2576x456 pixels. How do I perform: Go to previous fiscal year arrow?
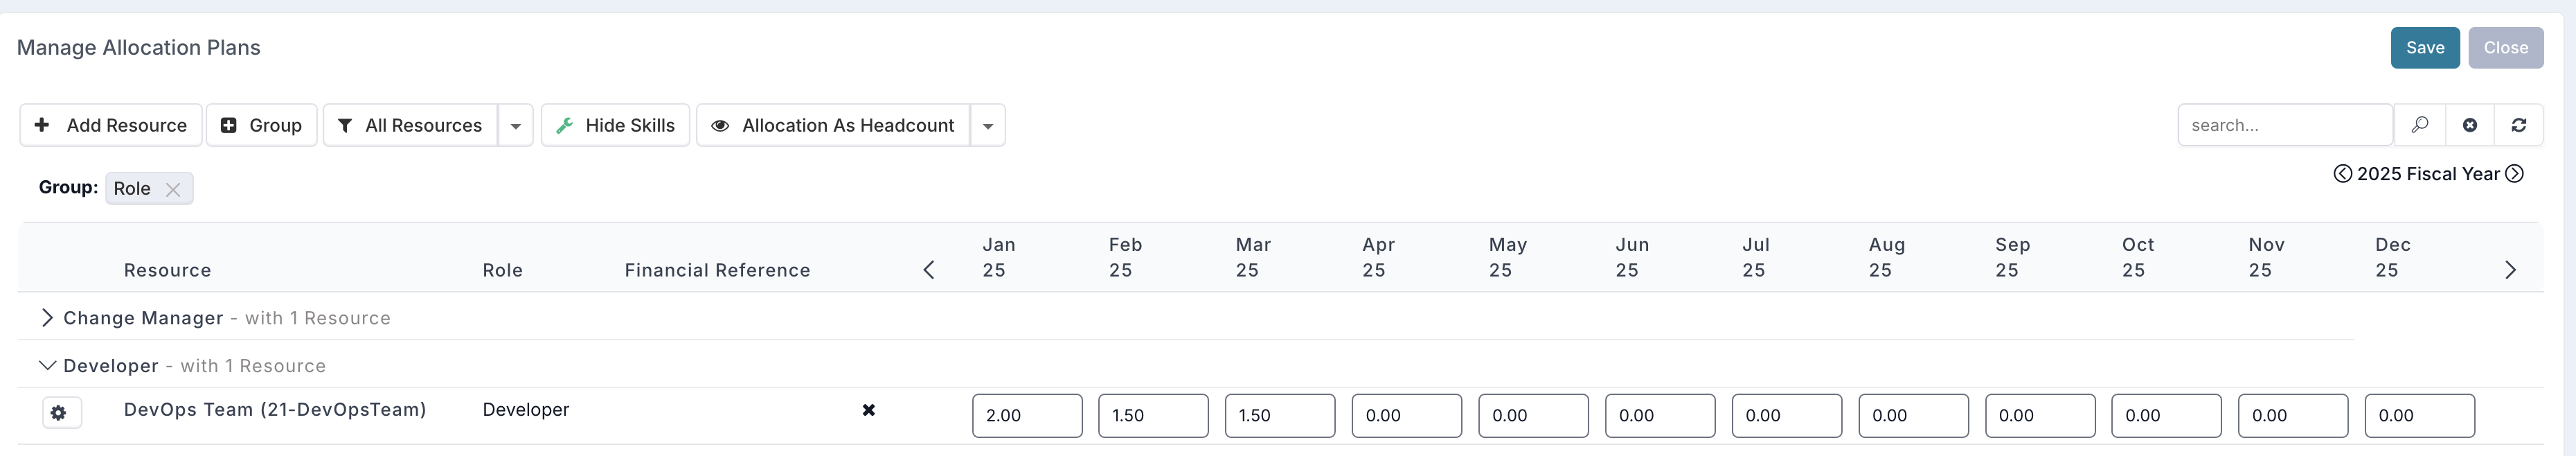pyautogui.click(x=2342, y=174)
